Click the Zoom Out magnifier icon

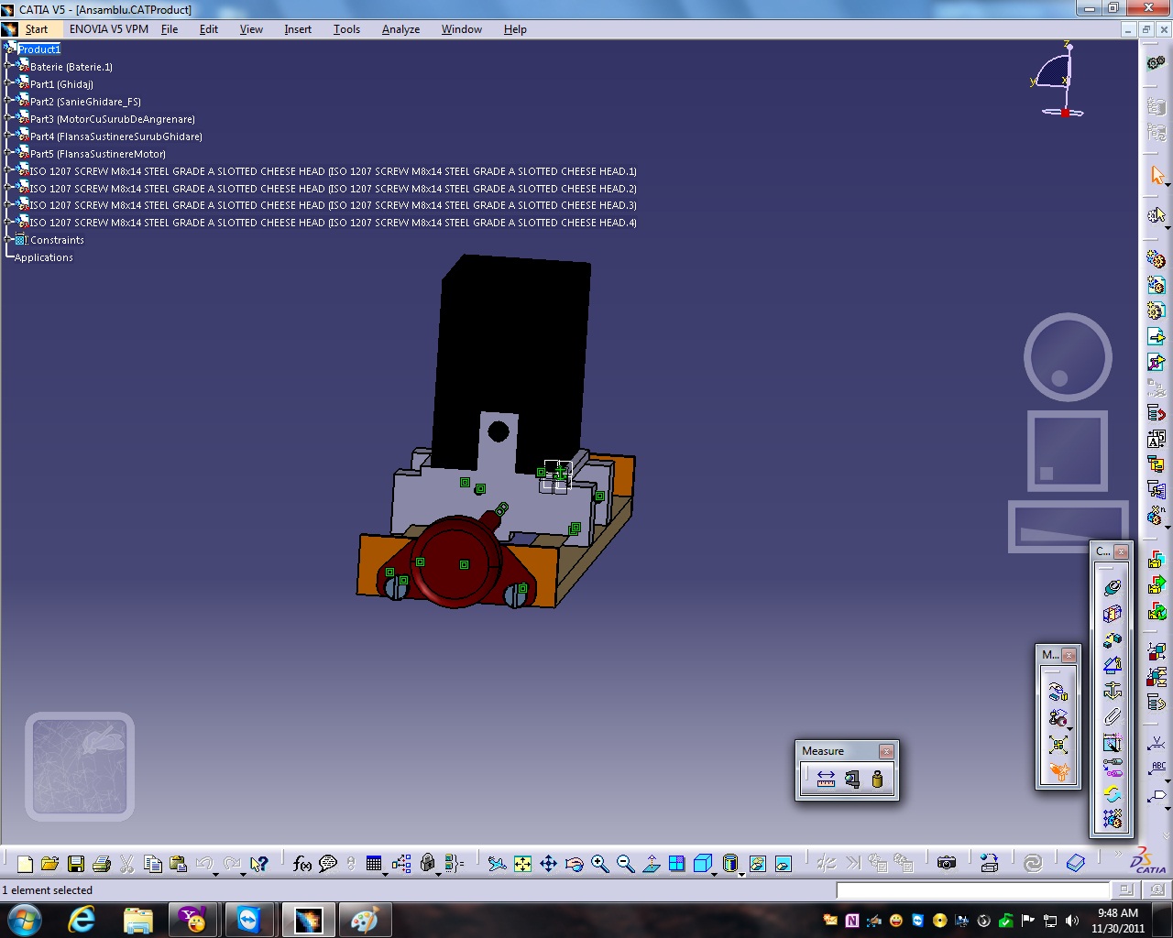[625, 863]
